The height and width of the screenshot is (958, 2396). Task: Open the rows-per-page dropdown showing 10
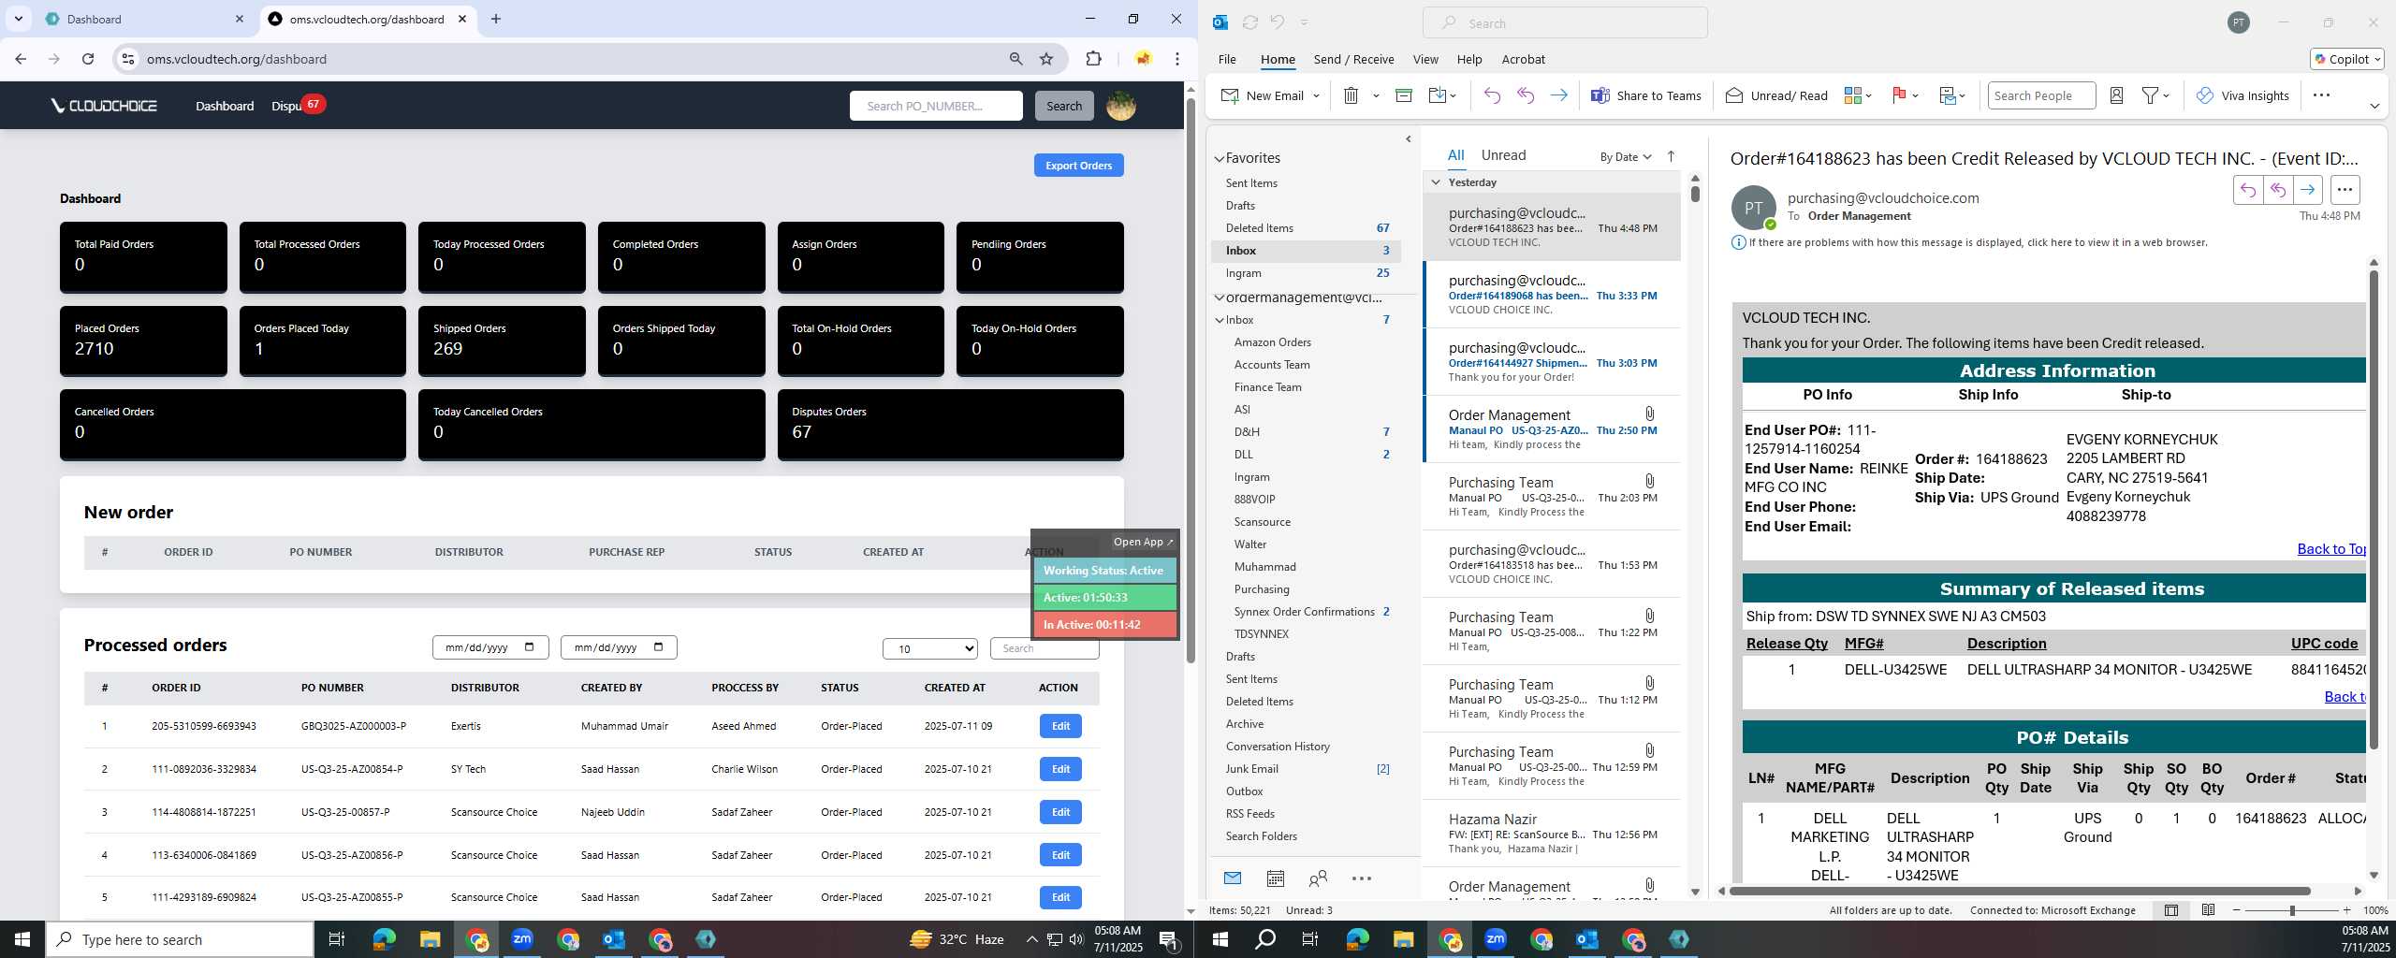(930, 648)
